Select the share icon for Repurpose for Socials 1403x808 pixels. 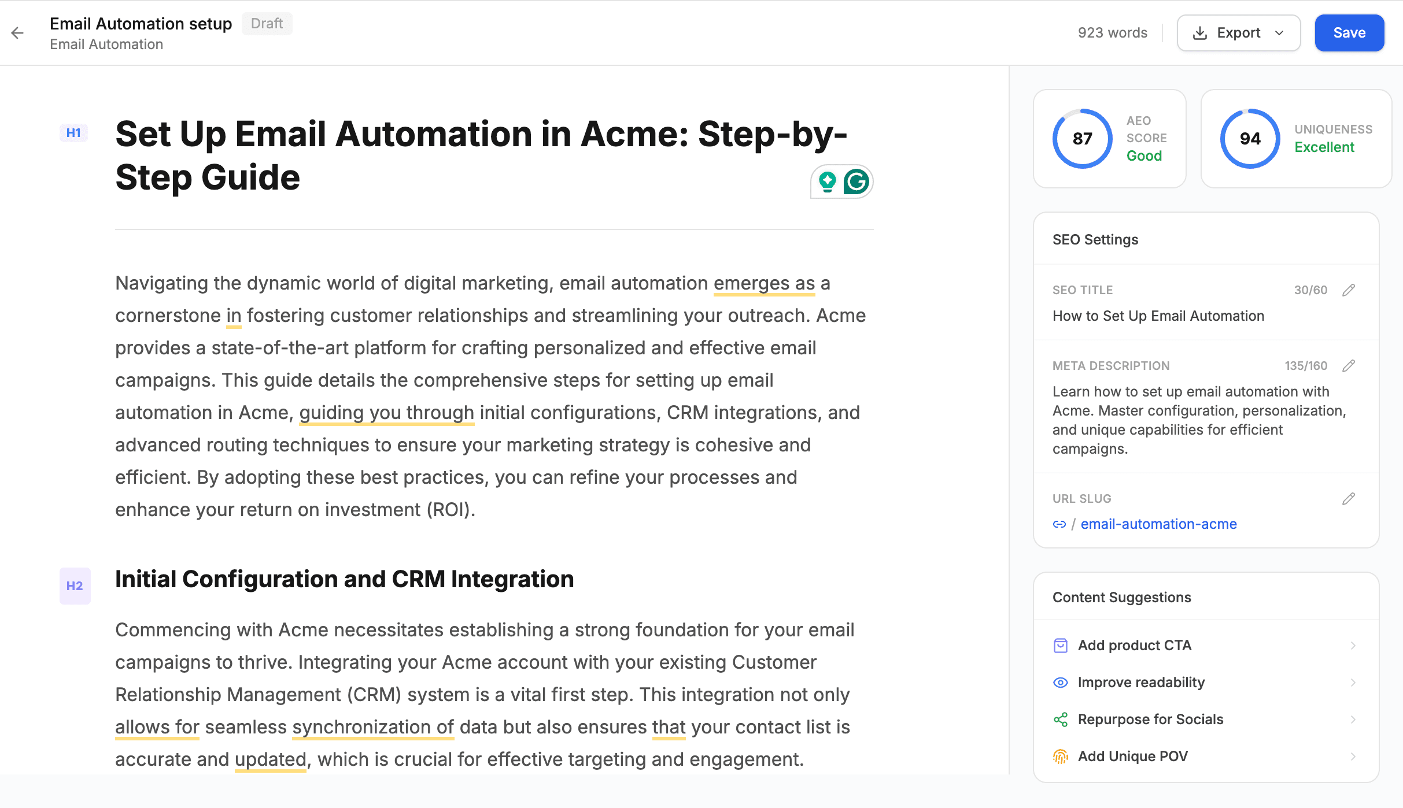[x=1061, y=720]
